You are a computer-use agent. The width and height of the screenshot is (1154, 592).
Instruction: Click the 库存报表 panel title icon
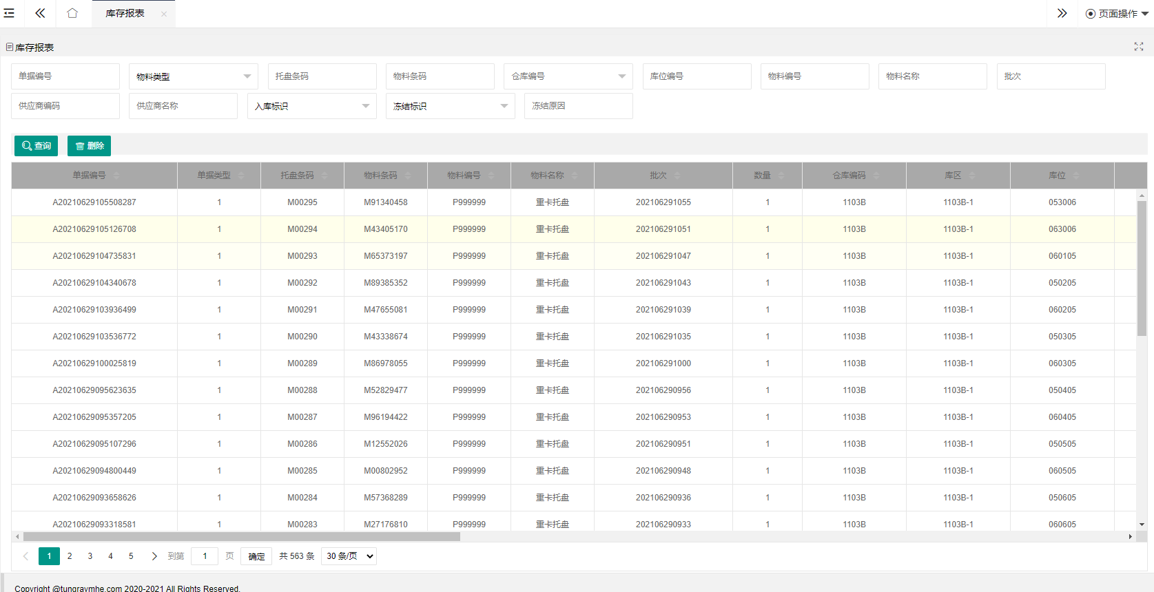[x=10, y=47]
